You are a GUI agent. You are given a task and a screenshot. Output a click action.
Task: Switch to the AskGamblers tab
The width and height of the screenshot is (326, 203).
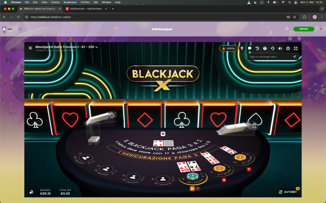(86, 9)
